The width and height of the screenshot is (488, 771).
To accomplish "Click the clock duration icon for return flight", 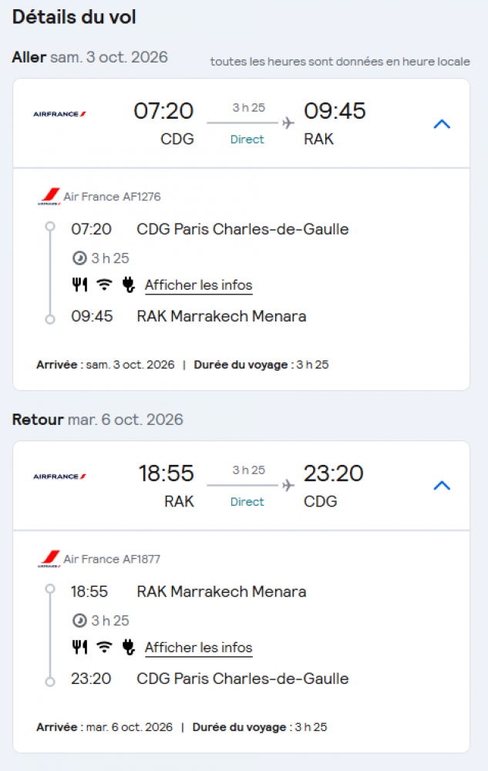I will (79, 620).
